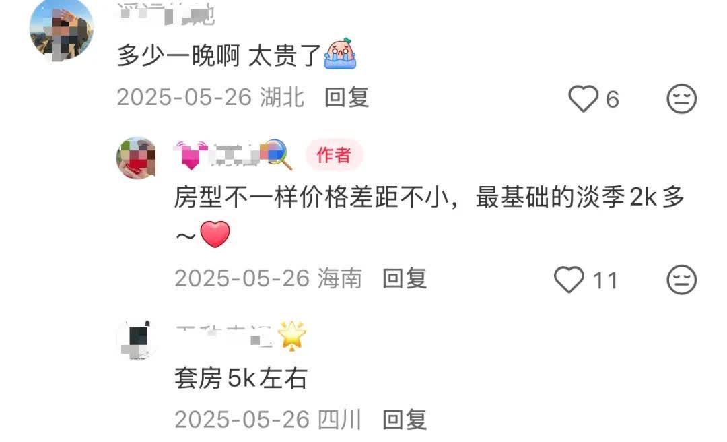Image resolution: width=727 pixels, height=442 pixels.
Task: Click the crying emoji in first comment
Action: (341, 53)
